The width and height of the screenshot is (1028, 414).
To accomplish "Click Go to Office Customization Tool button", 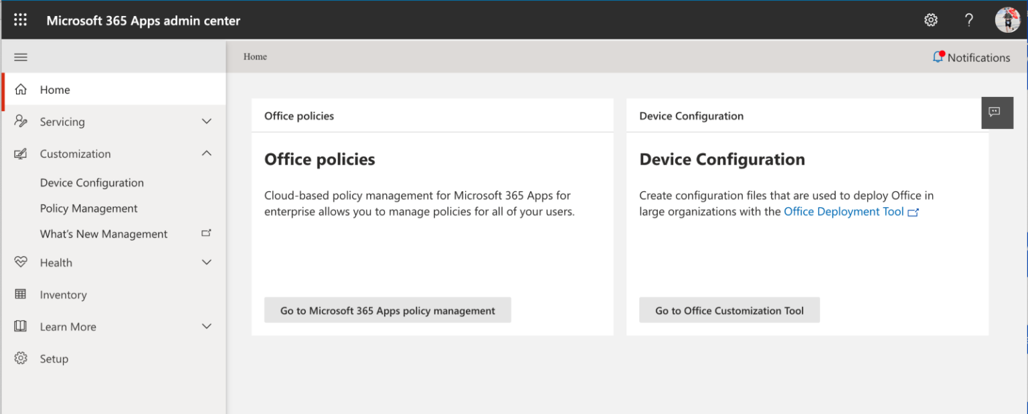I will pos(729,310).
